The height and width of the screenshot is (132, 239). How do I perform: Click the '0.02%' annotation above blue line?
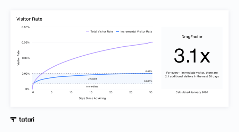[x=149, y=72]
